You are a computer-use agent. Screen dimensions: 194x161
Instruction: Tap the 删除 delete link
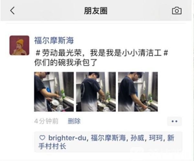click(74, 121)
